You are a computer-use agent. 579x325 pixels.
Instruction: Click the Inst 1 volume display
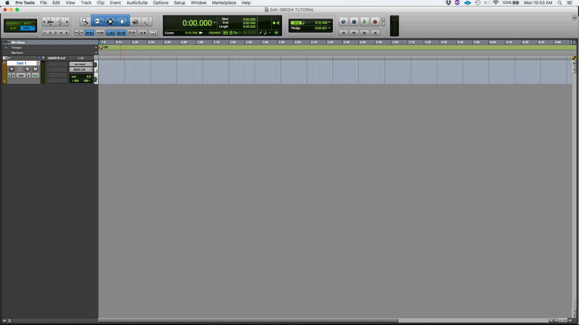80,77
